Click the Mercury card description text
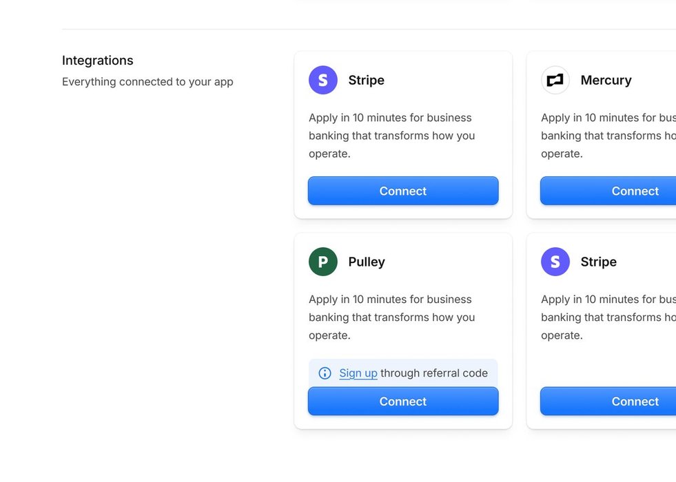Image resolution: width=676 pixels, height=482 pixels. point(608,136)
